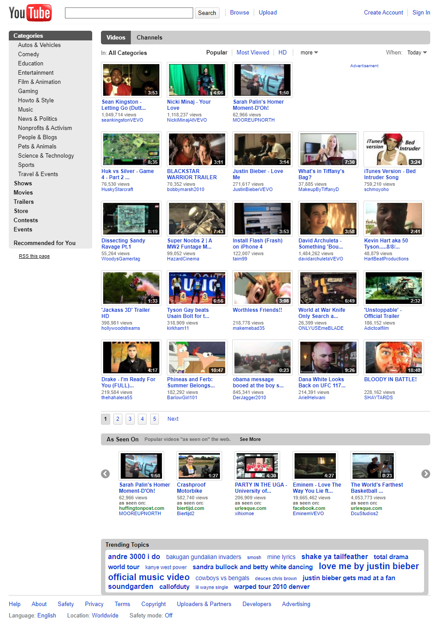Open Crashproof Motorbike thumbnail
The width and height of the screenshot is (439, 628).
point(199,466)
